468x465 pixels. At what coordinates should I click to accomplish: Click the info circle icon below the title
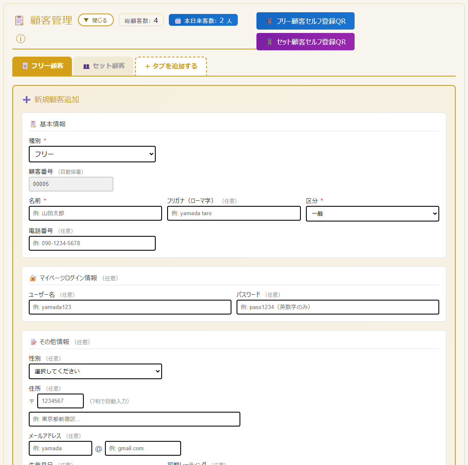[21, 39]
